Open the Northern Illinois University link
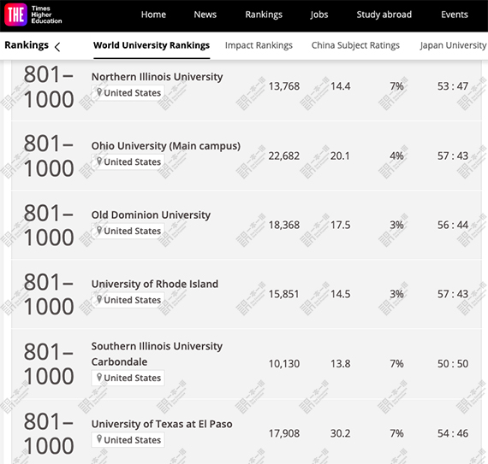This screenshot has width=488, height=464. (157, 77)
